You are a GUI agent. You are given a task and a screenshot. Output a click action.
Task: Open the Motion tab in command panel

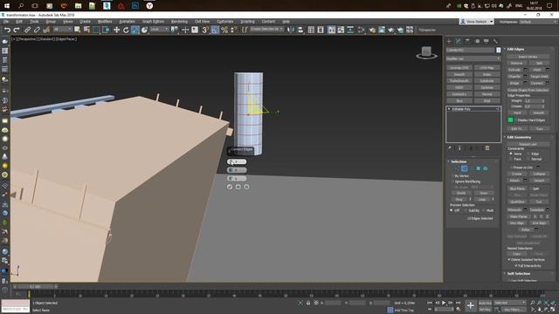[478, 41]
